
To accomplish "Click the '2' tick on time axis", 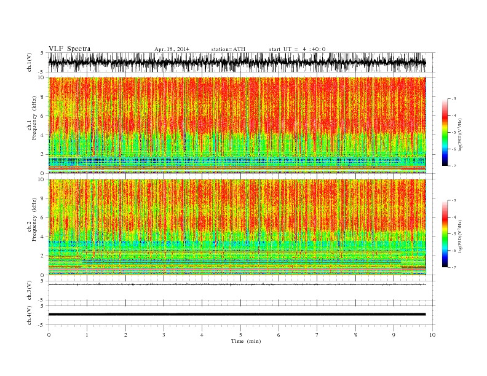I will [125, 335].
